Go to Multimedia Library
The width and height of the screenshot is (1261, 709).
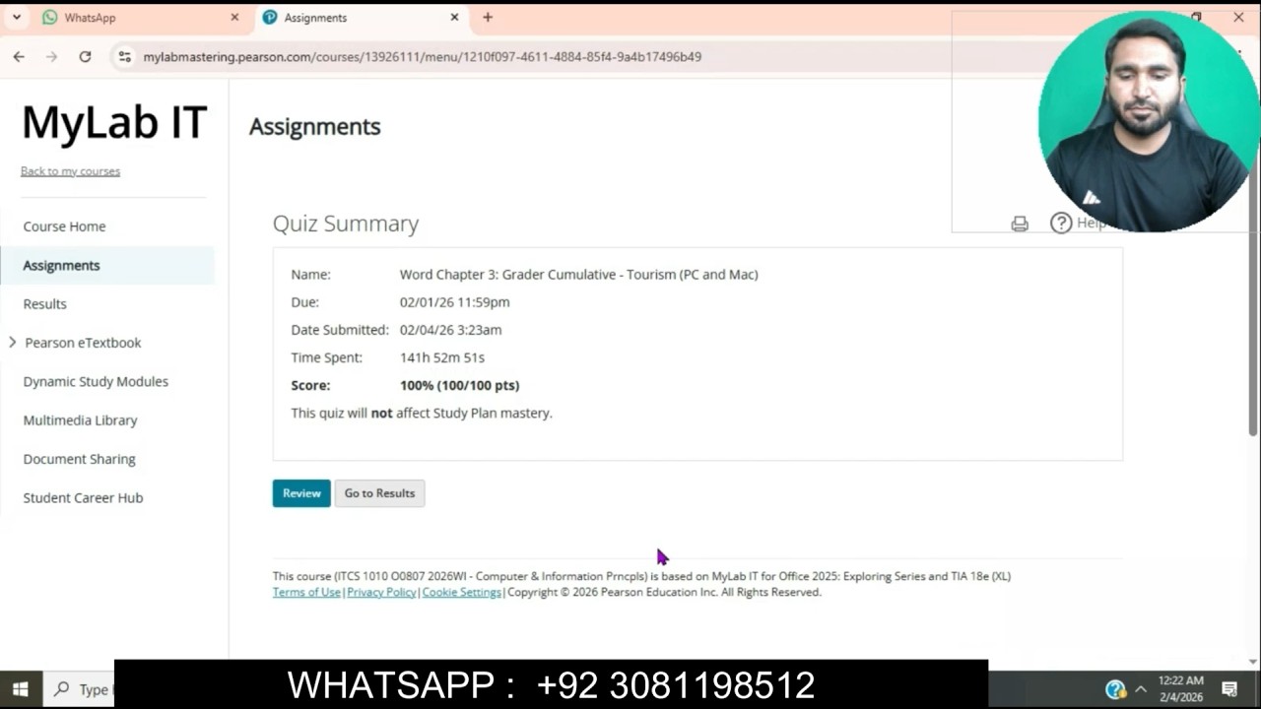[80, 420]
